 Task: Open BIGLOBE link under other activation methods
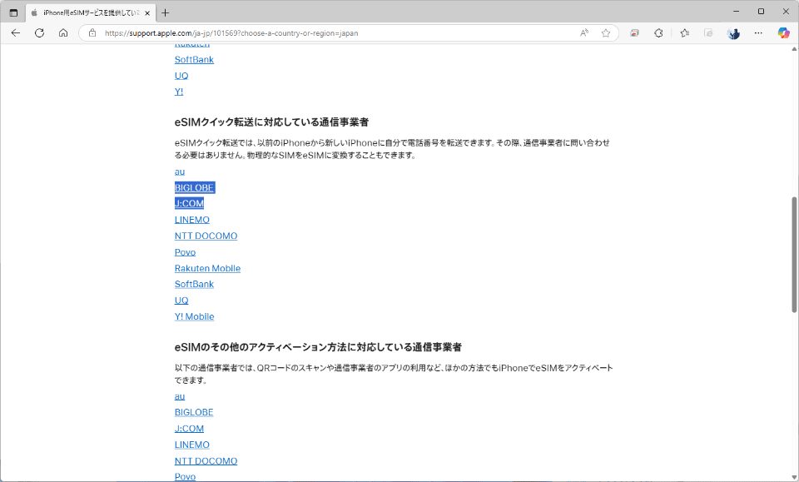point(194,412)
